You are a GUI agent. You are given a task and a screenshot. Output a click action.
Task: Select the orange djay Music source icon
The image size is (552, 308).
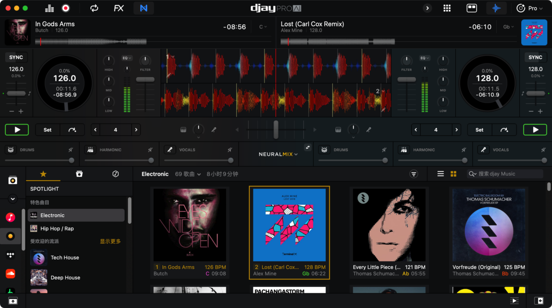tap(10, 236)
